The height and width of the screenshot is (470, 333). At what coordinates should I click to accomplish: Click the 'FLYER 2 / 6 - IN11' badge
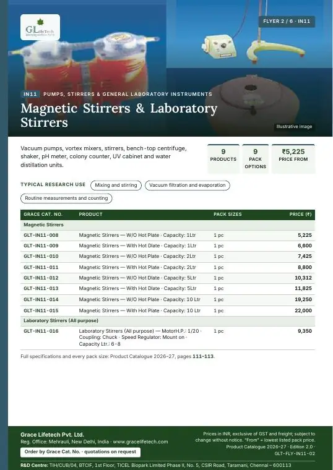coord(287,21)
